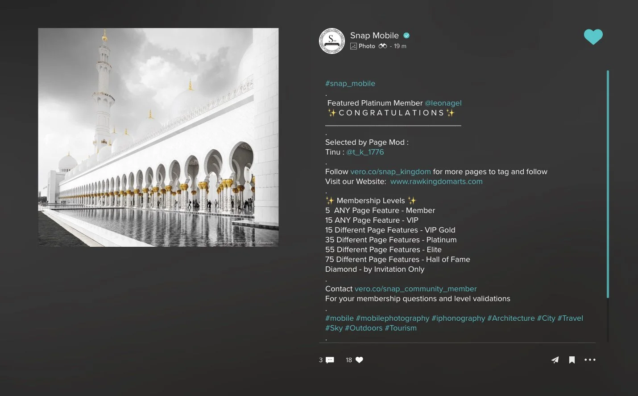Follow the vero.co/snap_kingdom link
This screenshot has height=396, width=638.
[390, 171]
